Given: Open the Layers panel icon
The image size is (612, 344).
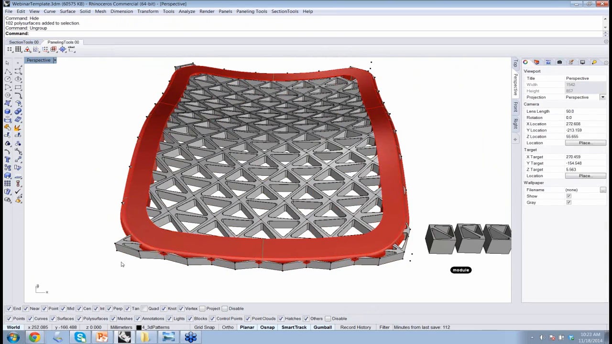Looking at the screenshot, I should [x=536, y=62].
